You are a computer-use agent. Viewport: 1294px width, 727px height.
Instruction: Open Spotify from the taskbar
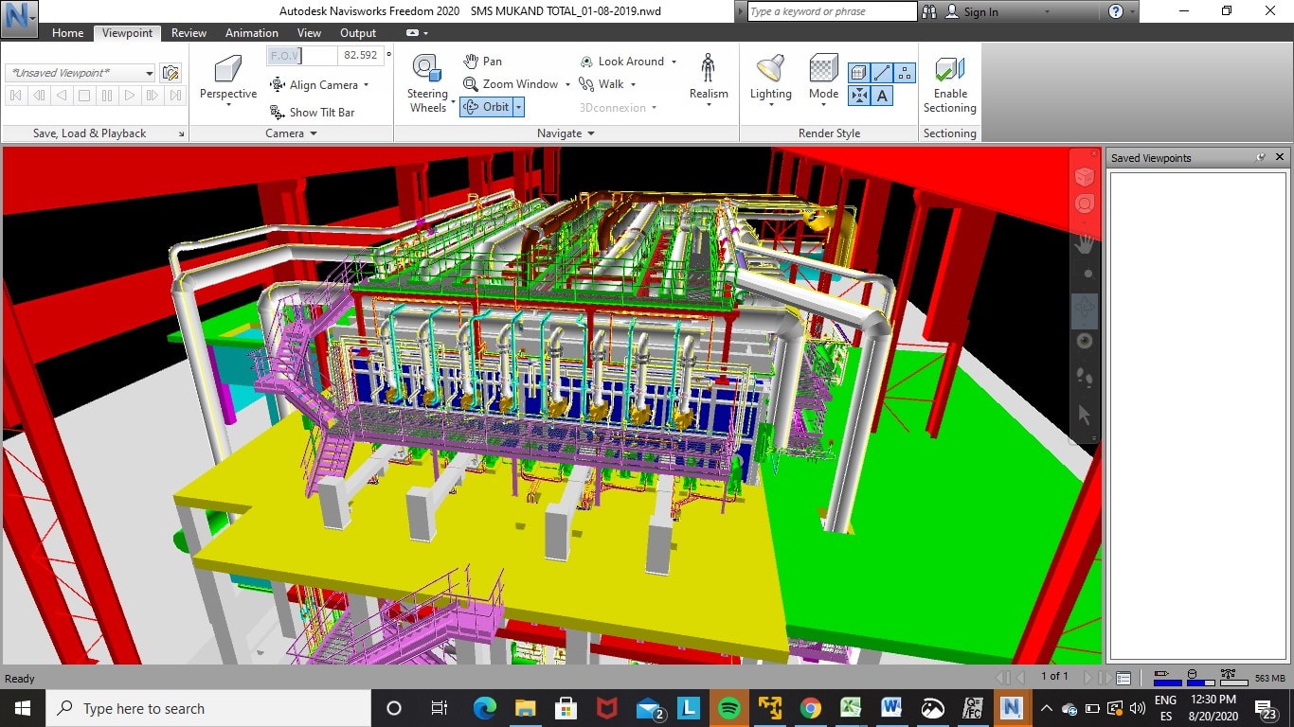pos(728,708)
